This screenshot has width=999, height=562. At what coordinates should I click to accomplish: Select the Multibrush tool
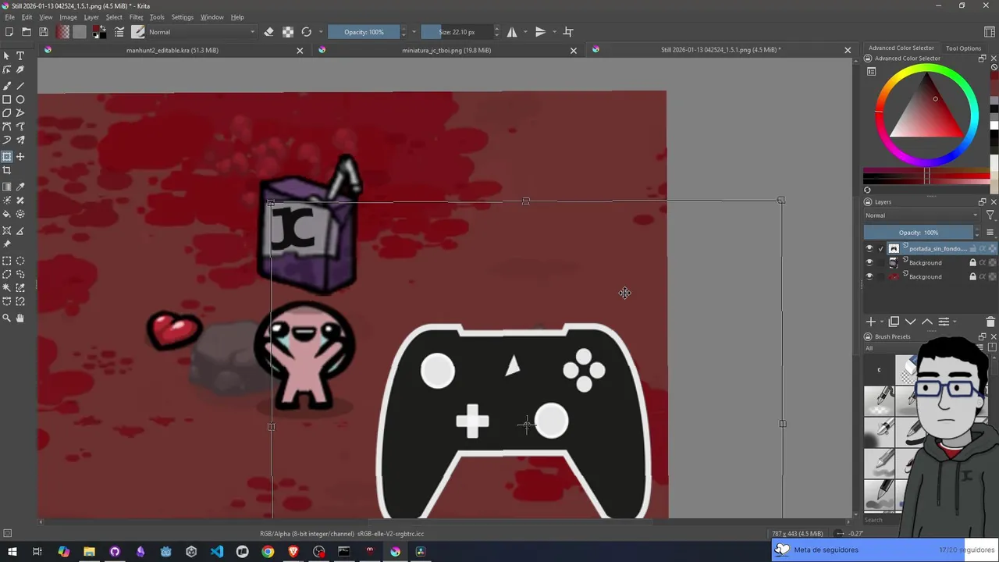pos(20,140)
